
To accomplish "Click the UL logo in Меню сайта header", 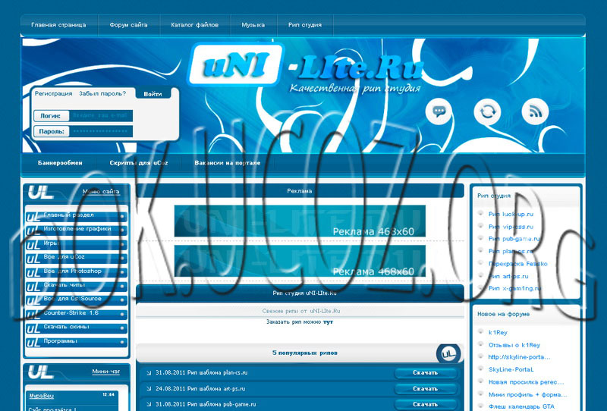I will [39, 193].
